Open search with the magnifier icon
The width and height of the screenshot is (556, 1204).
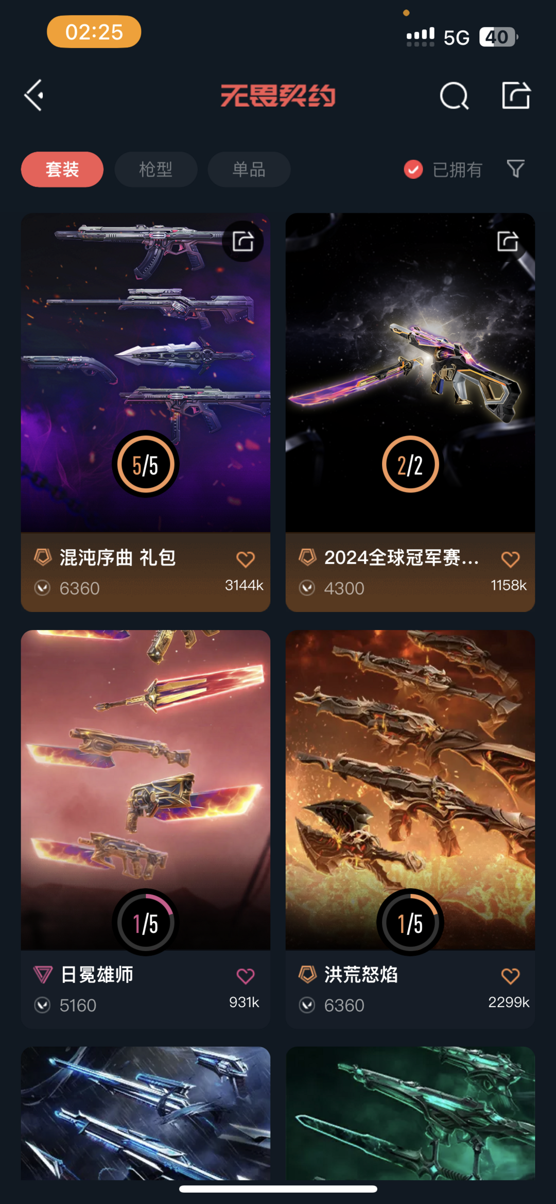tap(455, 96)
